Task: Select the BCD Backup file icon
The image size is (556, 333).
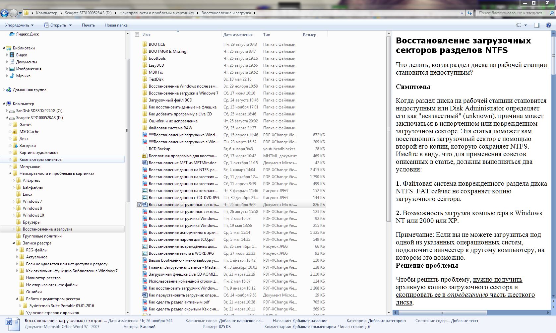Action: coord(145,149)
